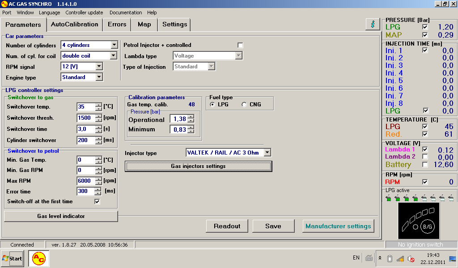Show hidden system tray icons
The image size is (458, 268).
(x=380, y=258)
